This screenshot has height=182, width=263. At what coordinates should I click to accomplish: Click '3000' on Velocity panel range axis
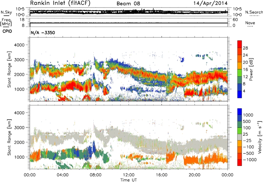point(19,127)
